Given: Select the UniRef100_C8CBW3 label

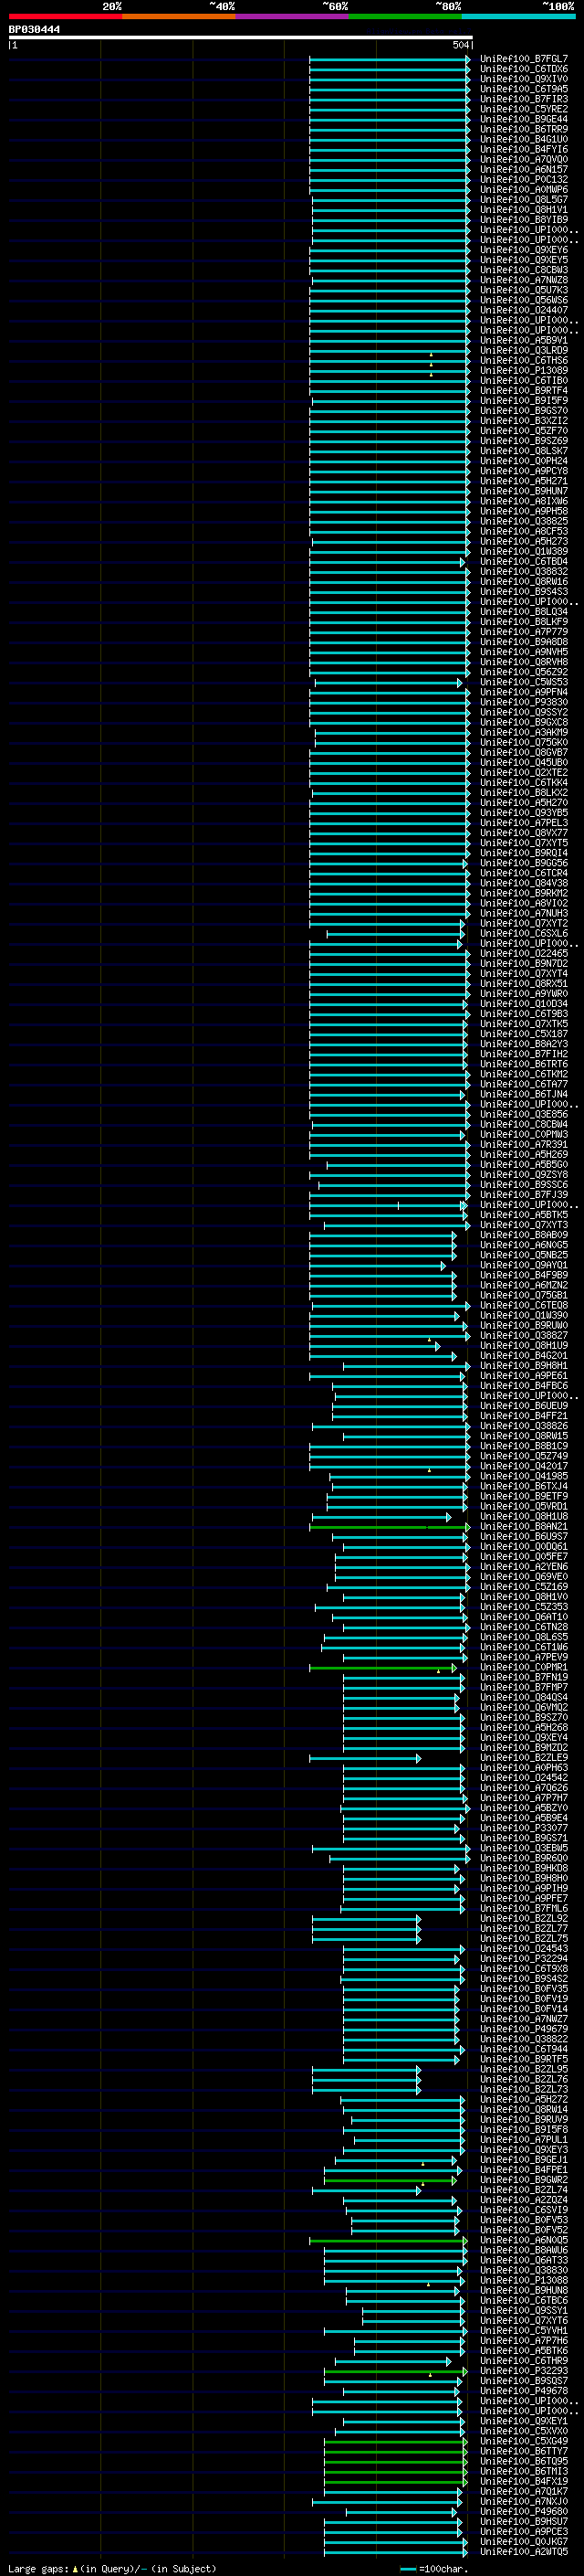Looking at the screenshot, I should (524, 270).
